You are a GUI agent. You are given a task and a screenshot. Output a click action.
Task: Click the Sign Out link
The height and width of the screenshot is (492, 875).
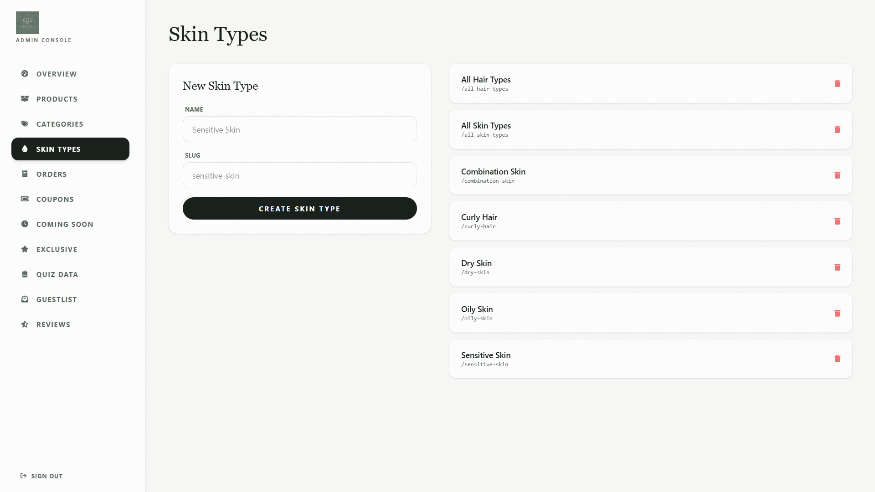(x=41, y=476)
